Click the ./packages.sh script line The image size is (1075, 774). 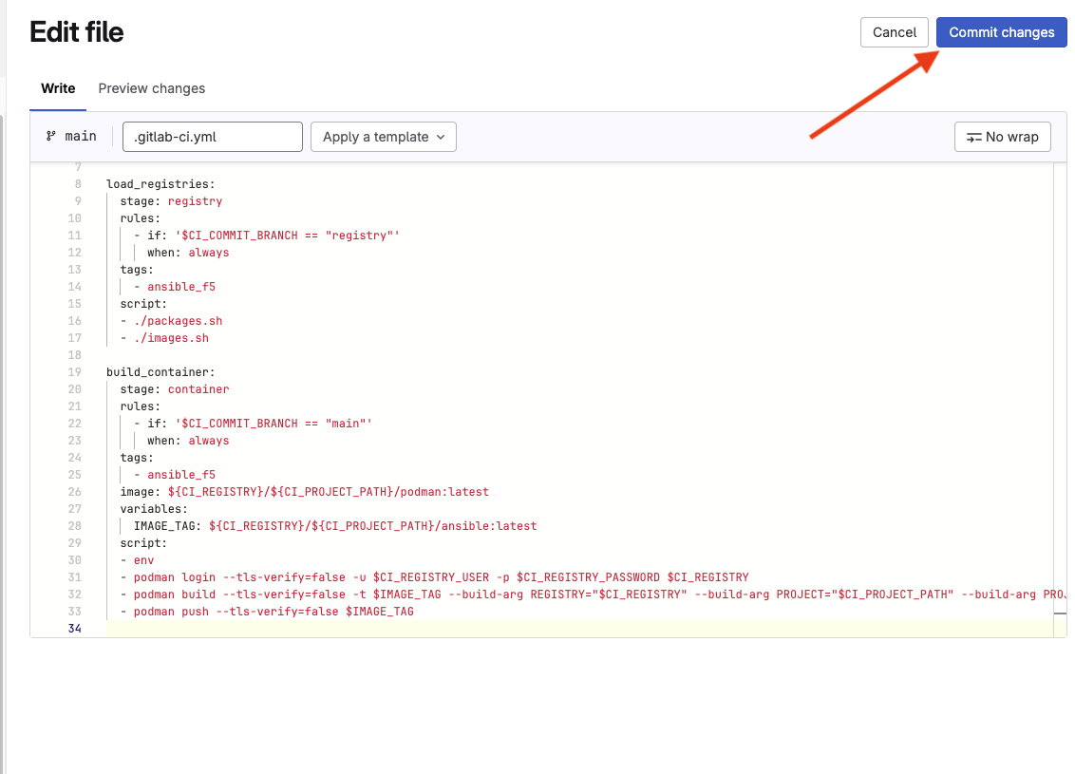(171, 321)
